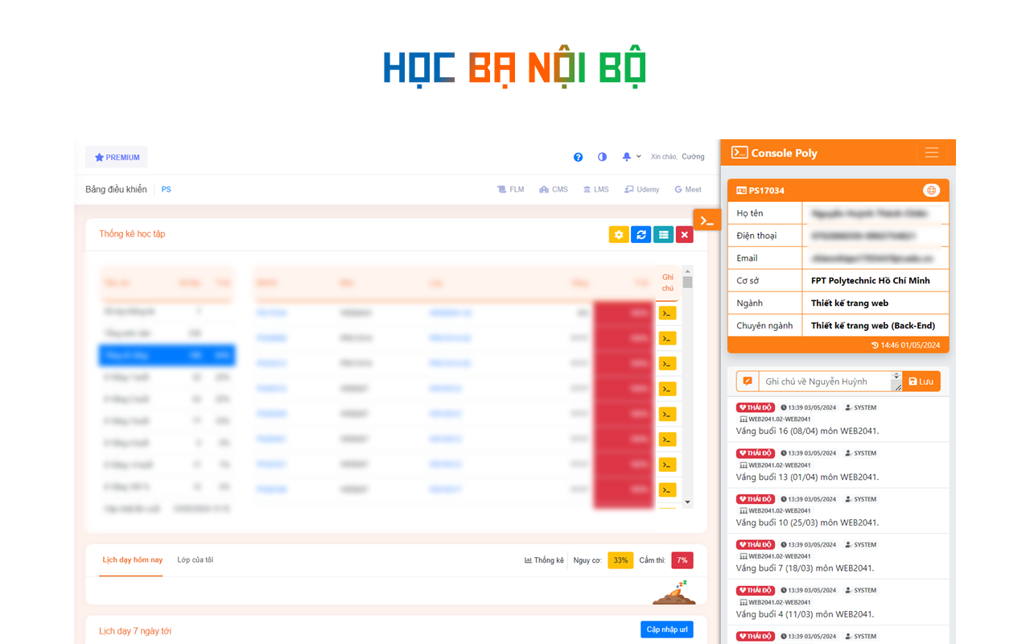
Task: Close the Thống kê học tập card
Action: (x=684, y=234)
